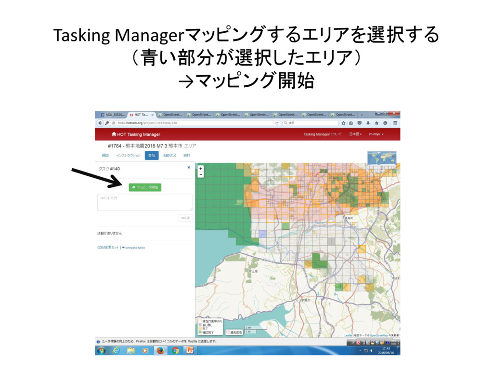The width and height of the screenshot is (493, 370).
Task: Open the OSM変更セット link
Action: coord(108,248)
